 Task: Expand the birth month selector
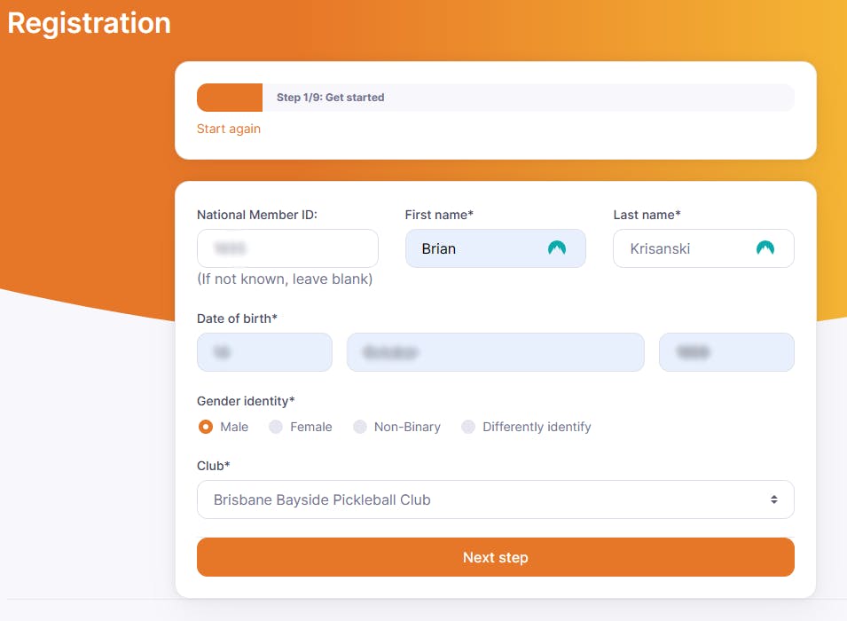495,352
